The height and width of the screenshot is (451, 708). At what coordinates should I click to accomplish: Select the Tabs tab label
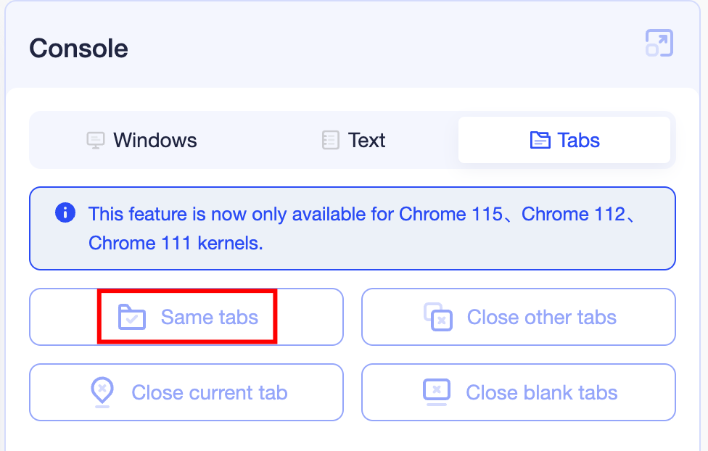[x=578, y=140]
